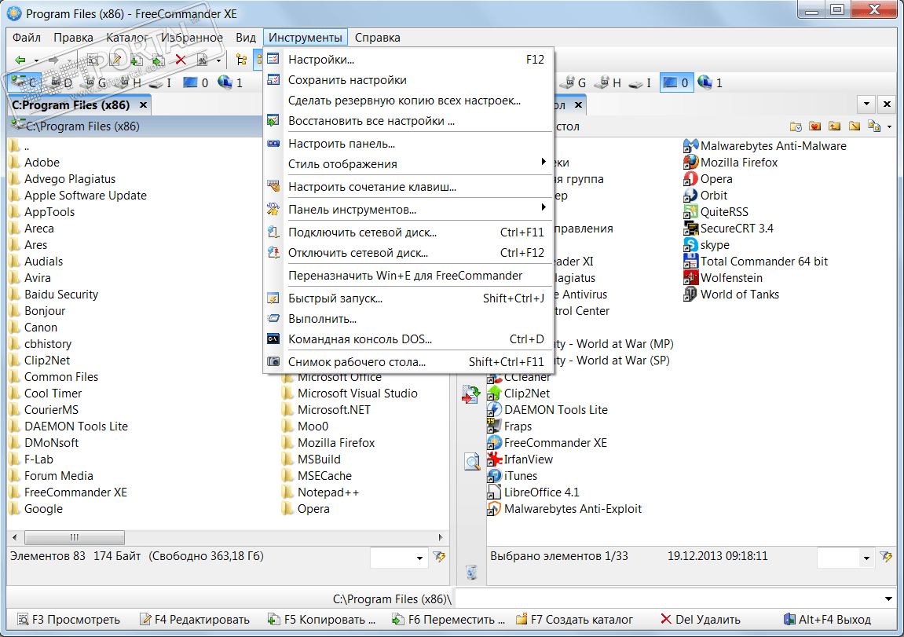Click splitter magnifier view icon
The height and width of the screenshot is (637, 904).
[x=472, y=461]
